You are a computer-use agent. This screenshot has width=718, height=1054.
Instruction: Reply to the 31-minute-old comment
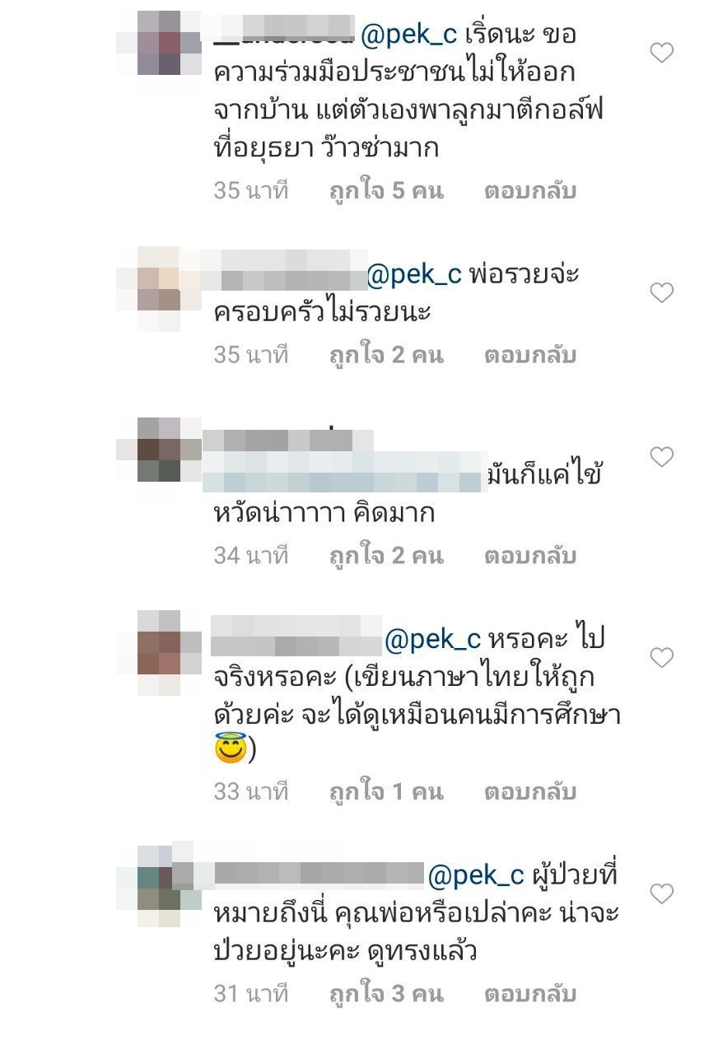529,994
